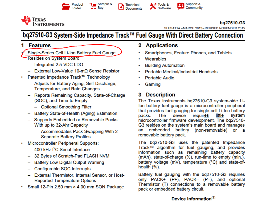Click '32 Bytes of Scratch-Pad FLASH NVM' line
258x202 pixels.
click(x=72, y=156)
